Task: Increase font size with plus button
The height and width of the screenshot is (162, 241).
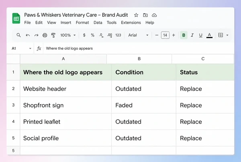Action: pos(174,35)
